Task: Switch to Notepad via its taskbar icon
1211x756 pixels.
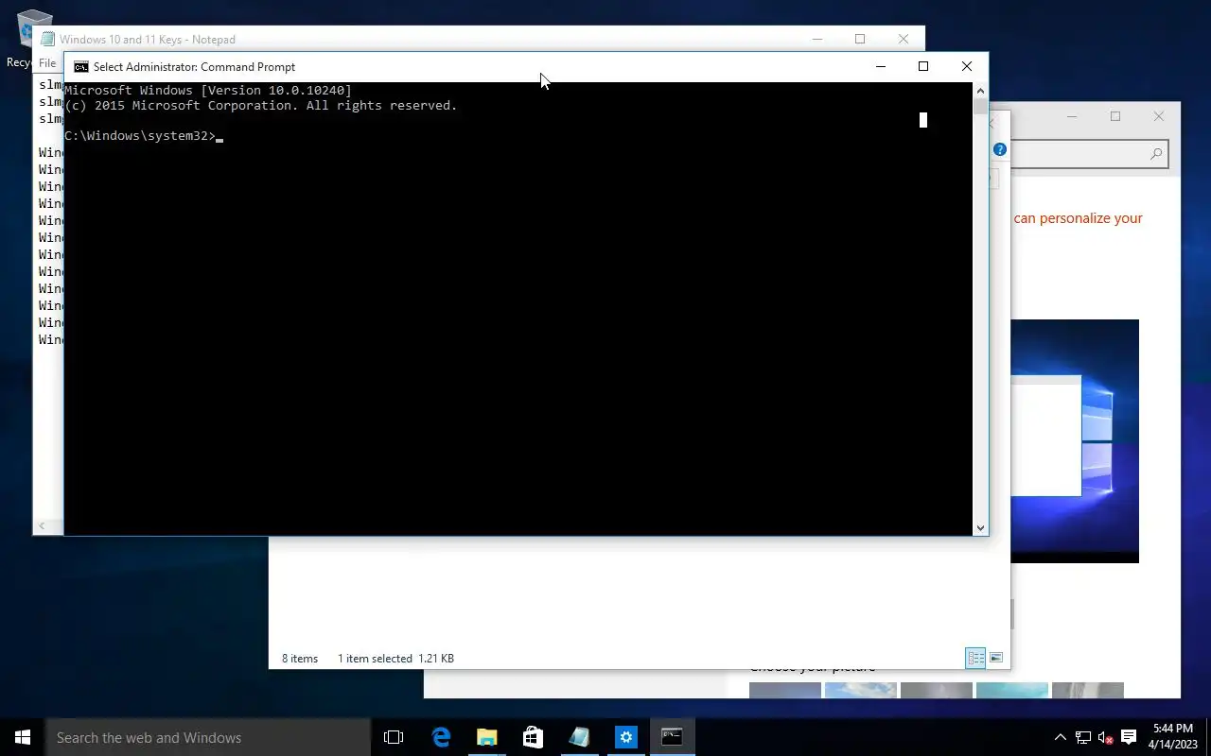Action: [579, 737]
